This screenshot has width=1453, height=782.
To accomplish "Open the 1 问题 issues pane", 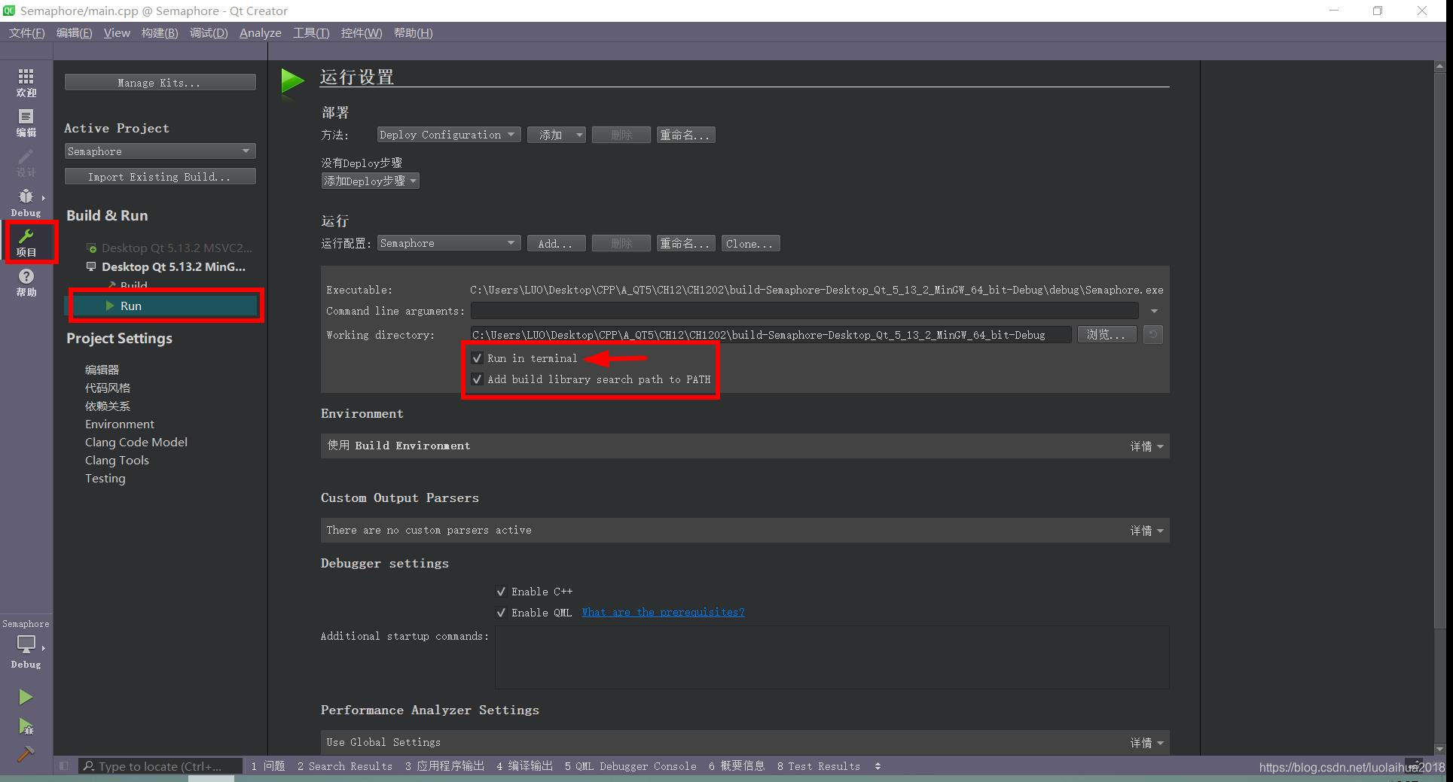I will point(268,766).
